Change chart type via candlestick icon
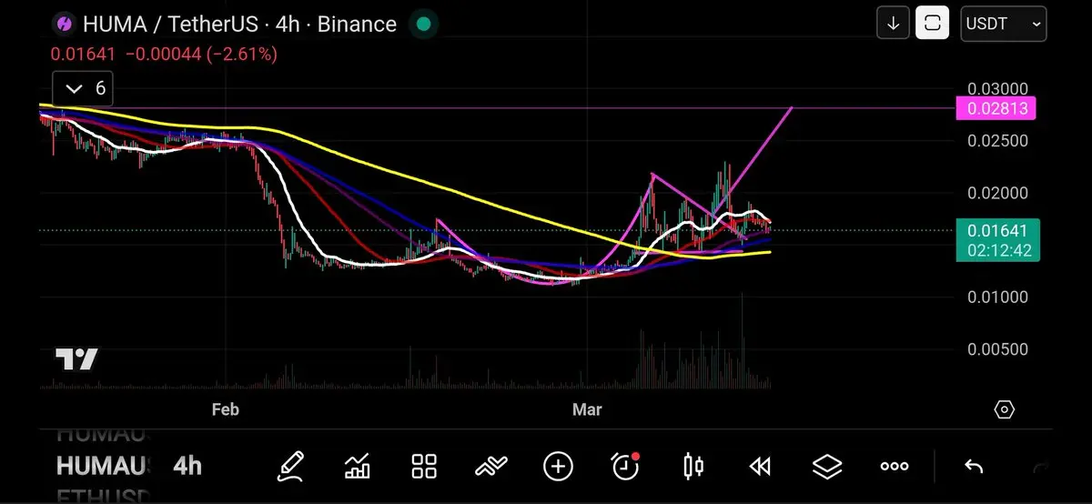The image size is (1092, 504). [693, 467]
